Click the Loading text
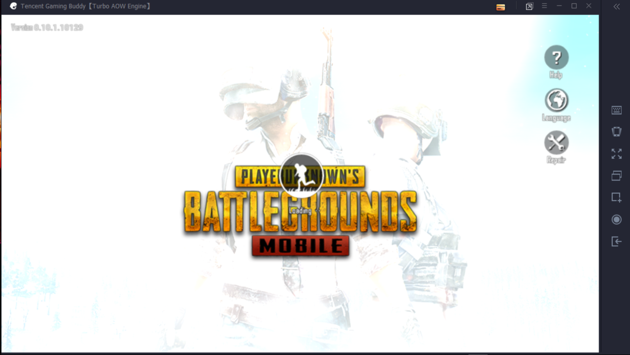 point(300,211)
